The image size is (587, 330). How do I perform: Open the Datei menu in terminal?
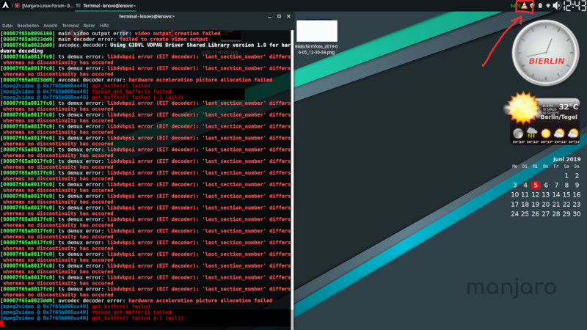(8, 25)
